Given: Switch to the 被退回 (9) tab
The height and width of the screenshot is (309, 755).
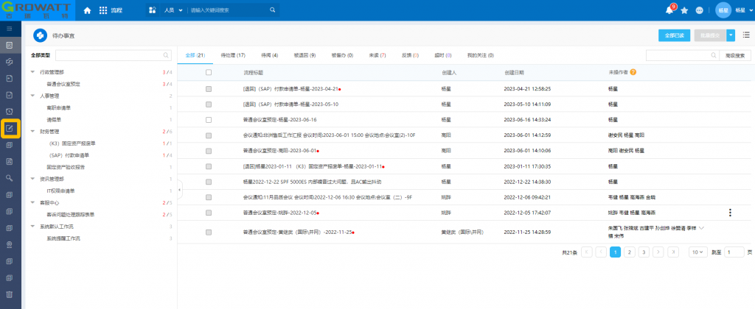Looking at the screenshot, I should pos(305,55).
